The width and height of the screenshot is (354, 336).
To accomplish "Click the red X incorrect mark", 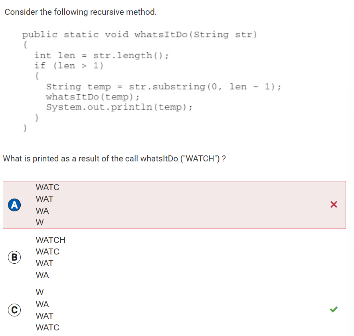I will click(x=334, y=205).
